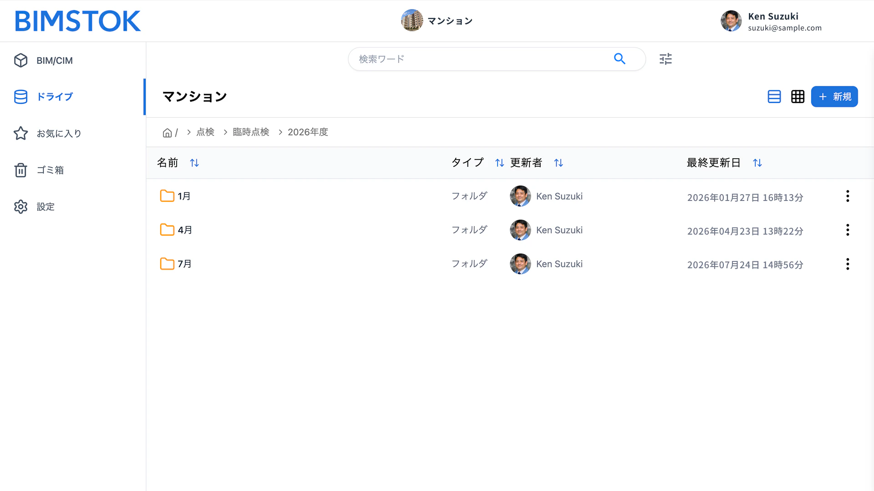
Task: Click the マンション project thumbnail in header
Action: (412, 20)
